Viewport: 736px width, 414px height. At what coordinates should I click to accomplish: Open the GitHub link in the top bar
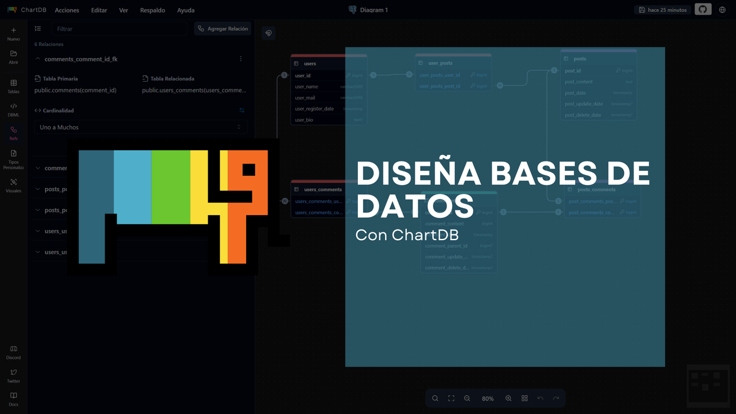[702, 9]
